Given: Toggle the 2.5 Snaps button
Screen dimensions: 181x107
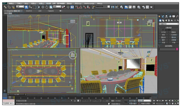Looking at the screenshot, I should pyautogui.click(x=77, y=7).
